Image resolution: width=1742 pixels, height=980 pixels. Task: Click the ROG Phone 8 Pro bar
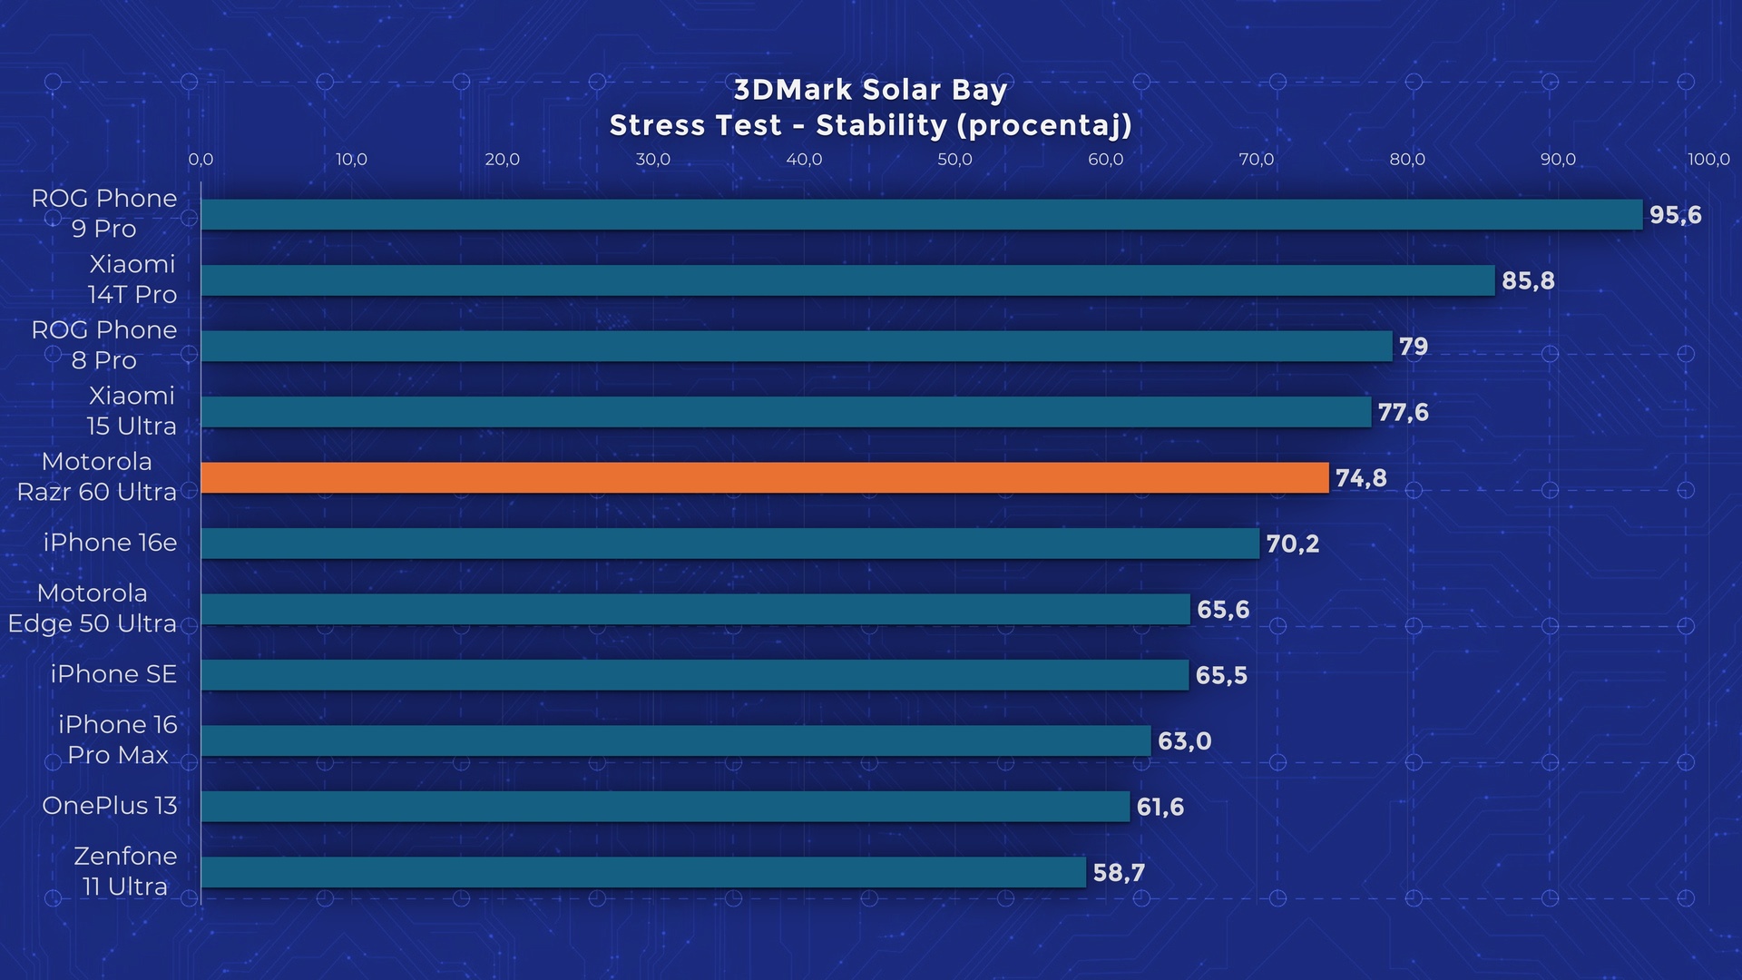tap(796, 346)
